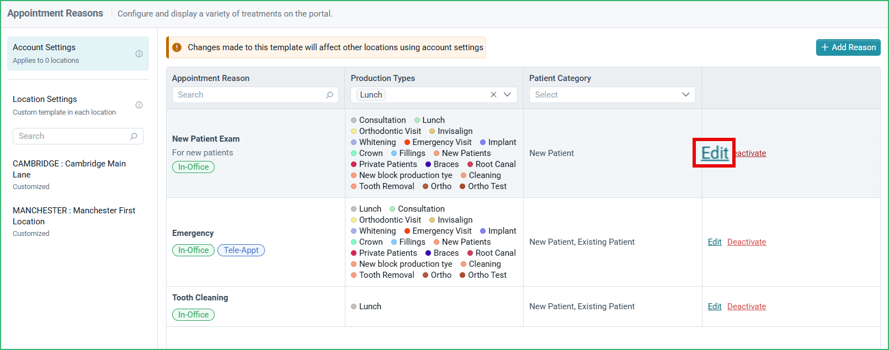The height and width of the screenshot is (350, 889).
Task: Clear the Lunch production type filter
Action: pos(493,95)
